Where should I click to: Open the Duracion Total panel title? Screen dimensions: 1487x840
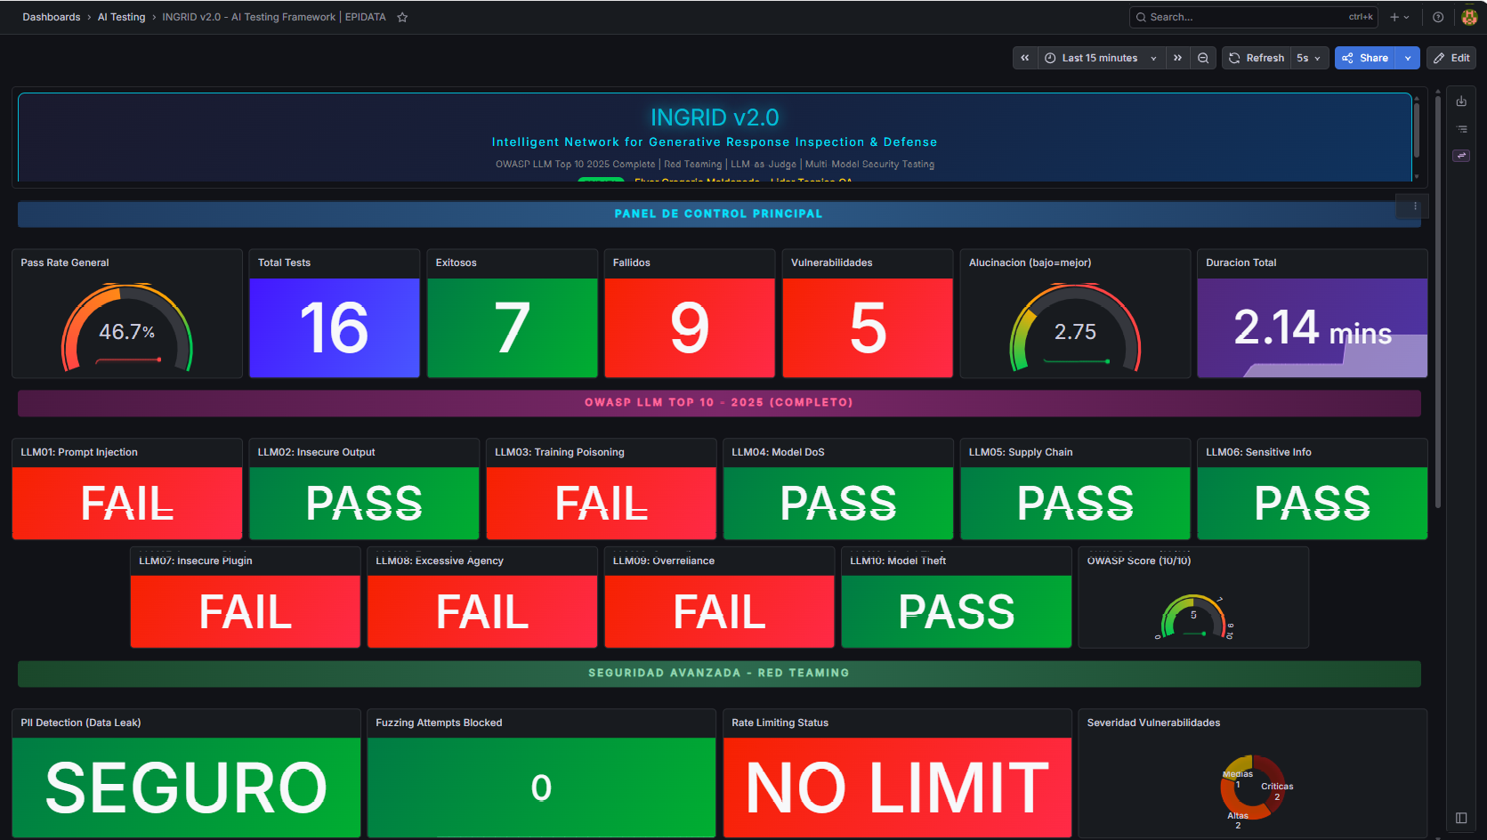(x=1241, y=262)
